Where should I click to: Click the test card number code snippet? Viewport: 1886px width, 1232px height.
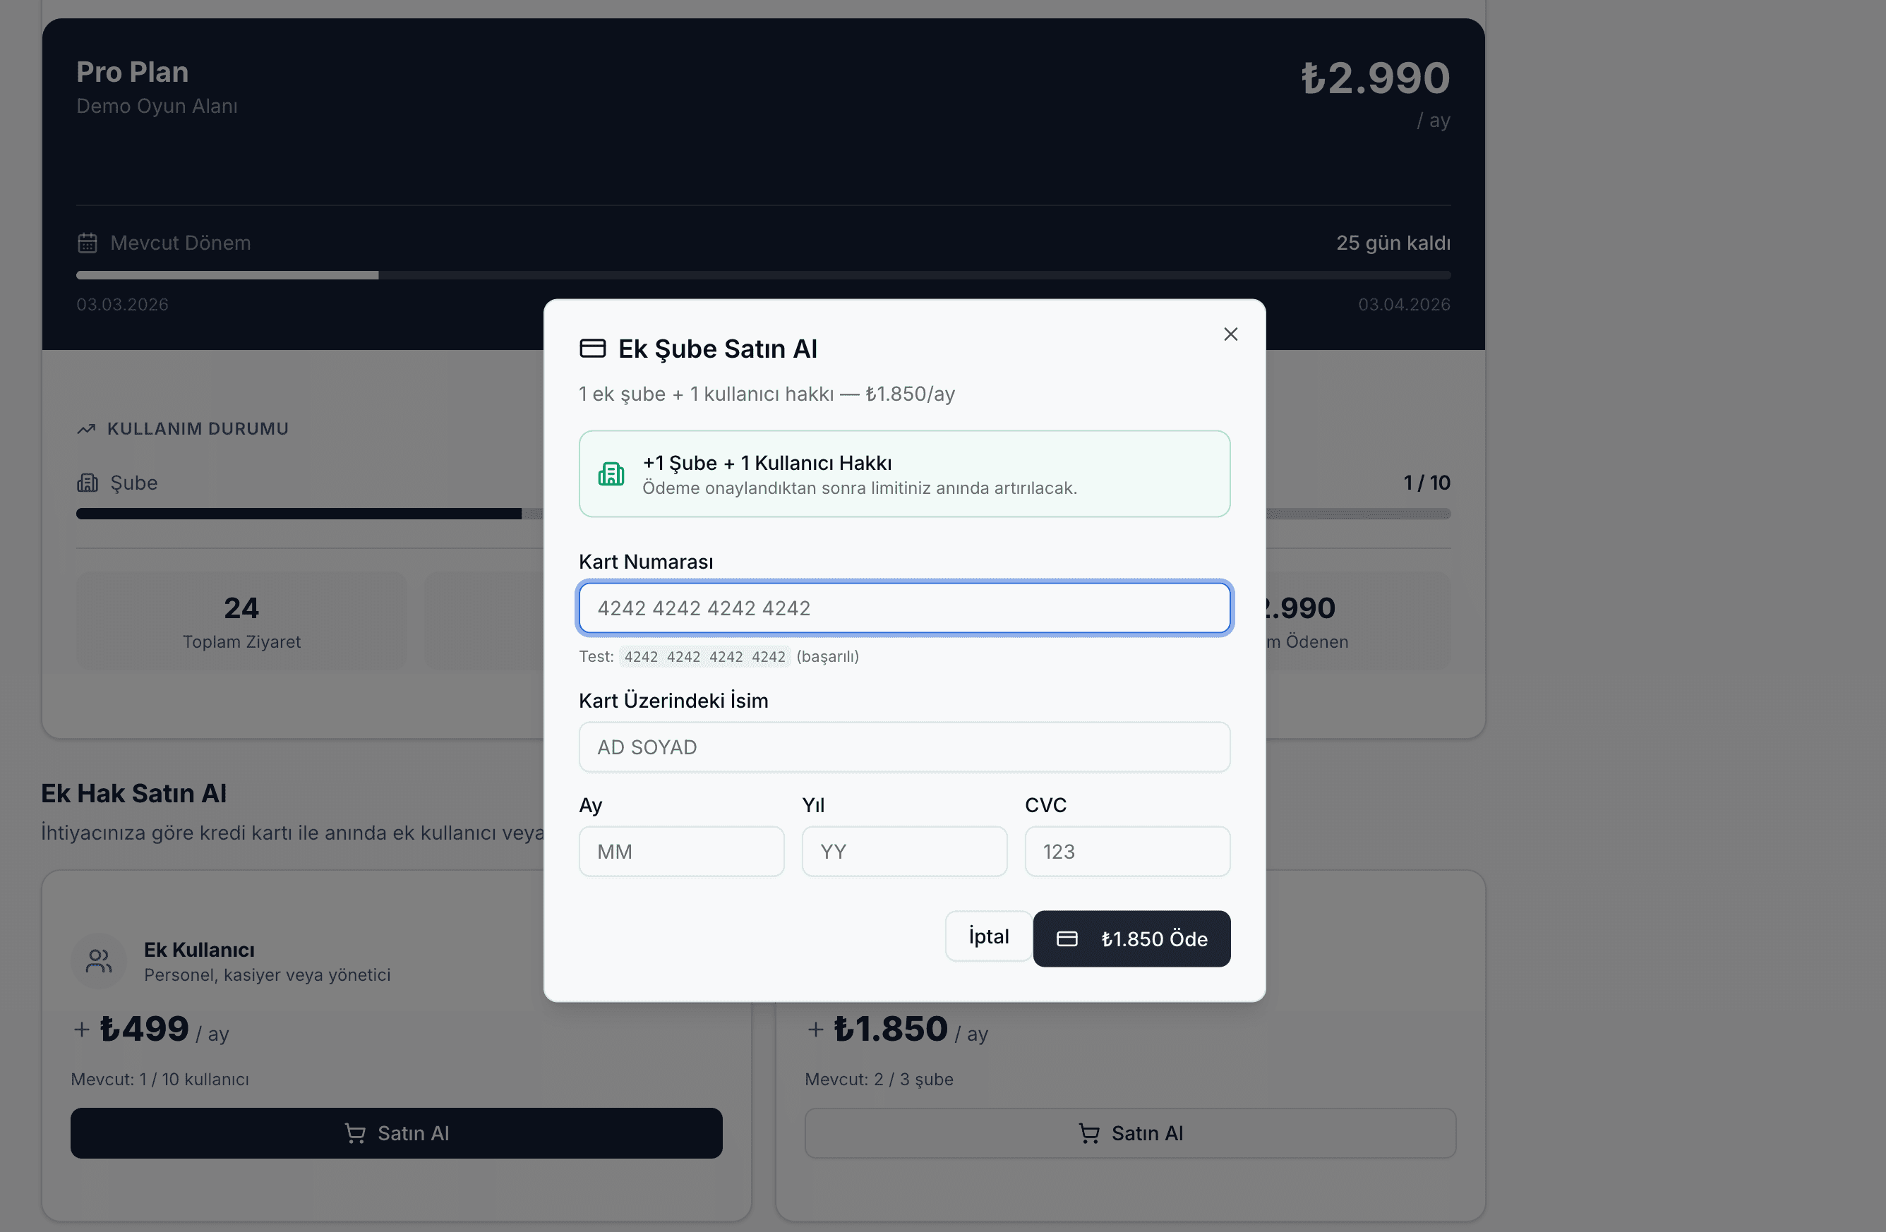pos(704,657)
